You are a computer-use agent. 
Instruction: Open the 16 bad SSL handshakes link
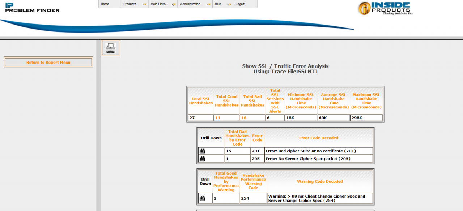click(x=244, y=118)
